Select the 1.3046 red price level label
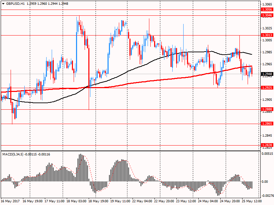The image size is (274, 205). pyautogui.click(x=267, y=15)
